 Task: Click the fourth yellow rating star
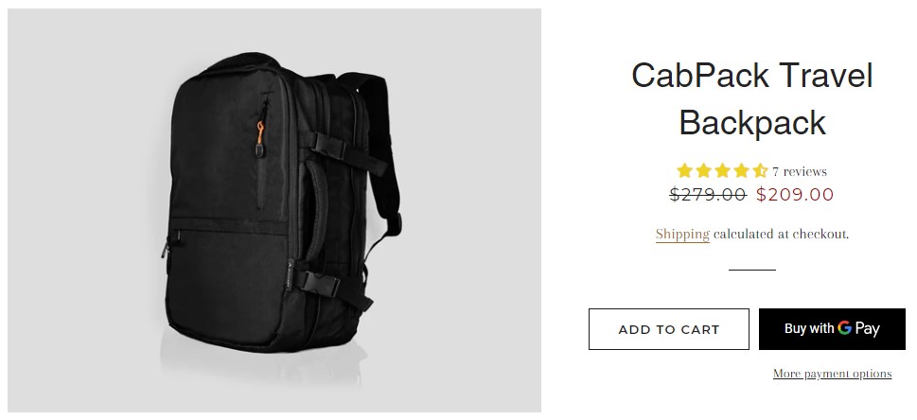[741, 171]
